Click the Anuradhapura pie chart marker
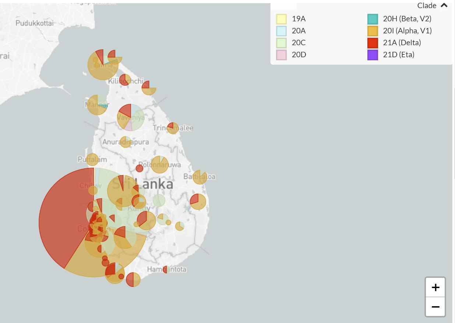The height and width of the screenshot is (323, 455). [126, 142]
